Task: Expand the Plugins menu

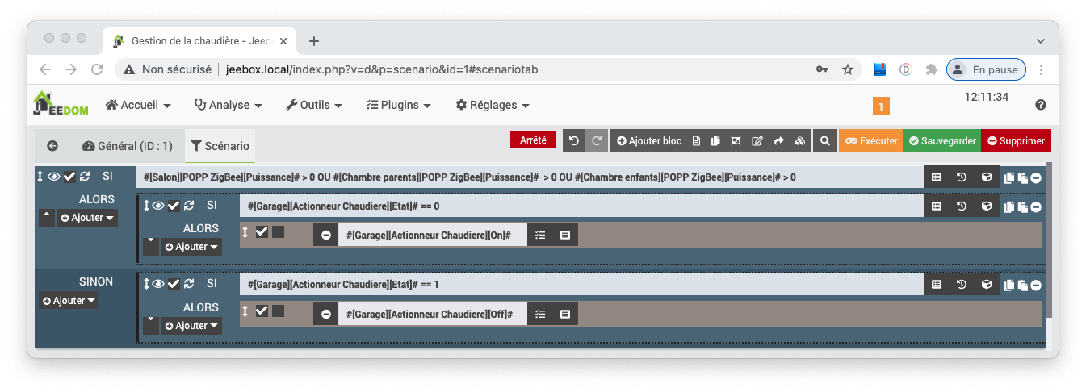Action: tap(398, 105)
